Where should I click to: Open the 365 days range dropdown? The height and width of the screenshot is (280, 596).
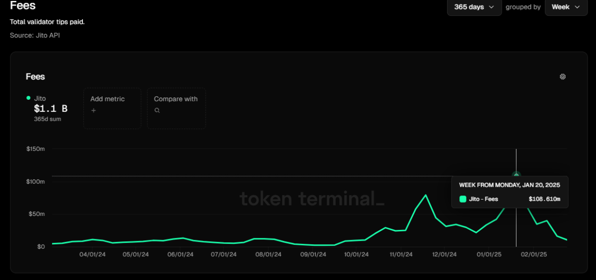[474, 7]
